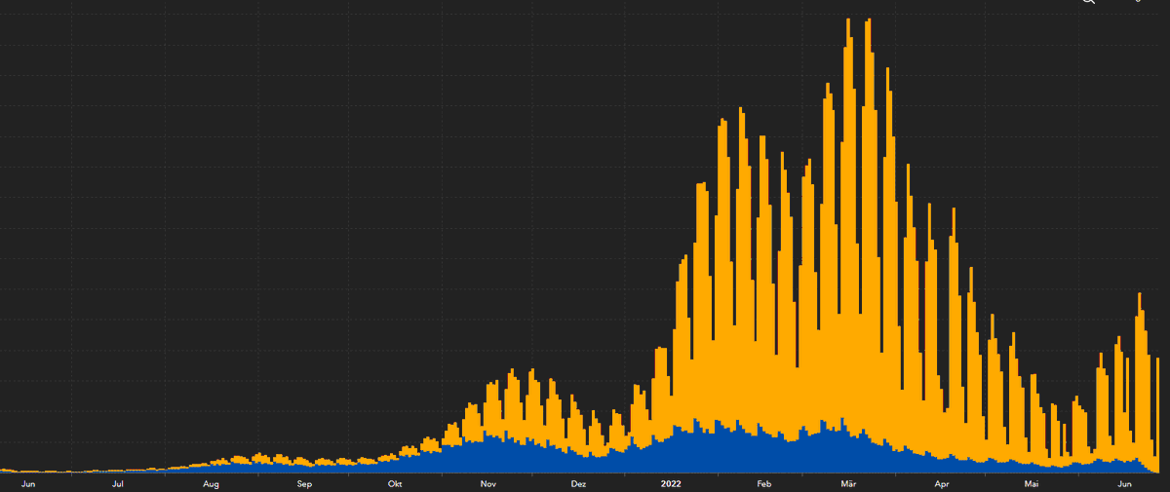Click the blue area above the Nov label
The height and width of the screenshot is (492, 1170).
pos(488,453)
